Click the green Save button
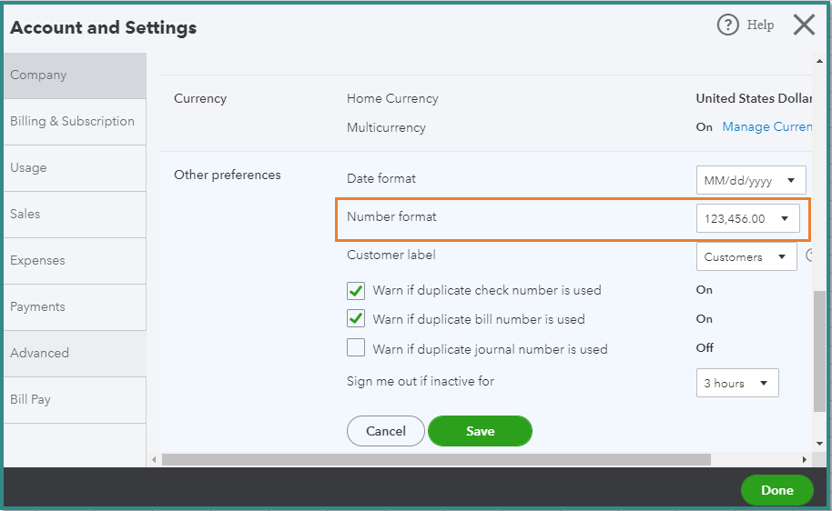 (x=480, y=431)
